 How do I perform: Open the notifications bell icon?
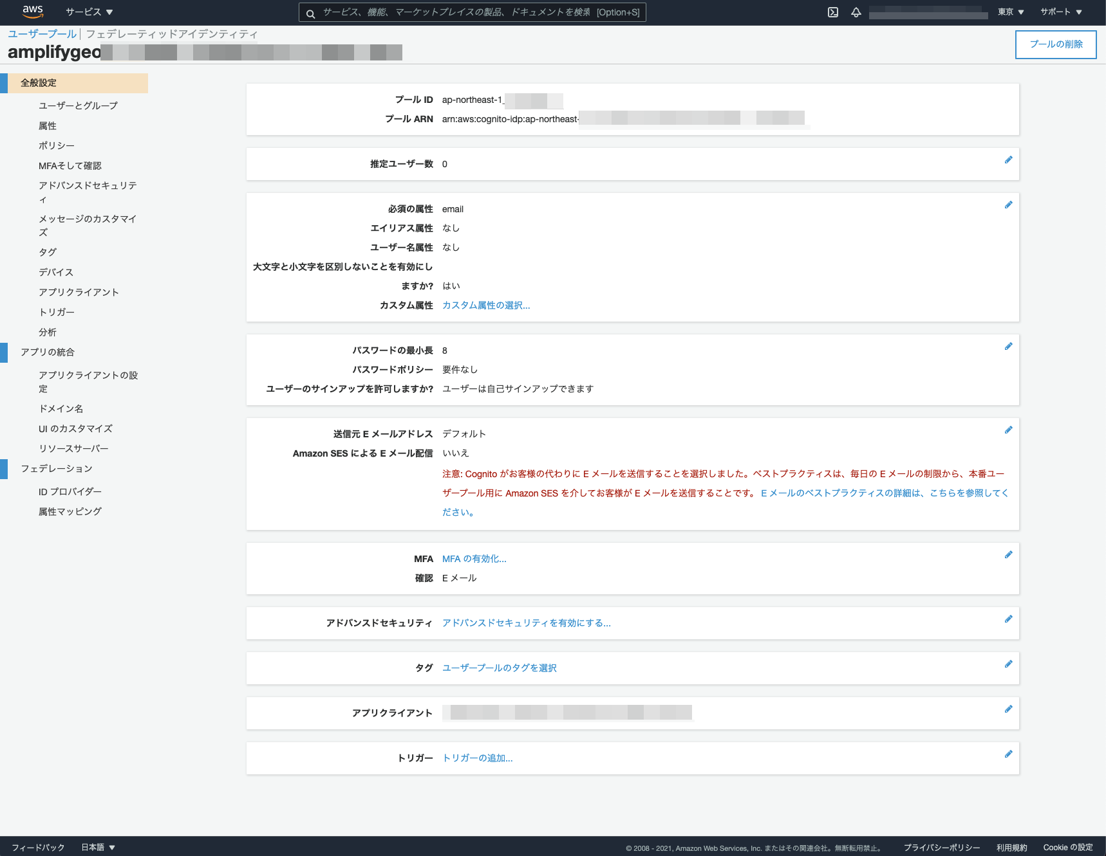(x=856, y=12)
